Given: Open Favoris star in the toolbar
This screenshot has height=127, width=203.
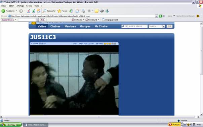Looking at the screenshot, I should coord(63,11).
